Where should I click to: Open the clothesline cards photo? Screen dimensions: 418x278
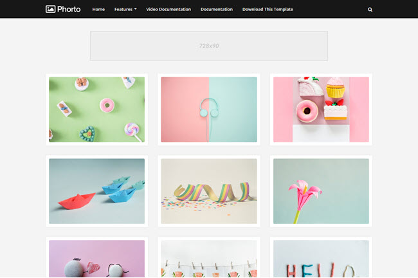[x=209, y=259]
